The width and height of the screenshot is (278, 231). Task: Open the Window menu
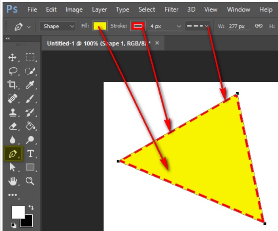pos(239,9)
